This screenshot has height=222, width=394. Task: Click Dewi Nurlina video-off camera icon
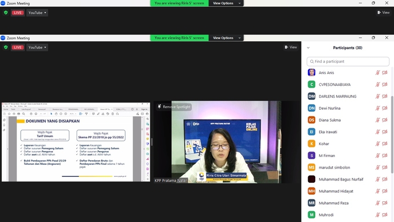[x=385, y=108]
